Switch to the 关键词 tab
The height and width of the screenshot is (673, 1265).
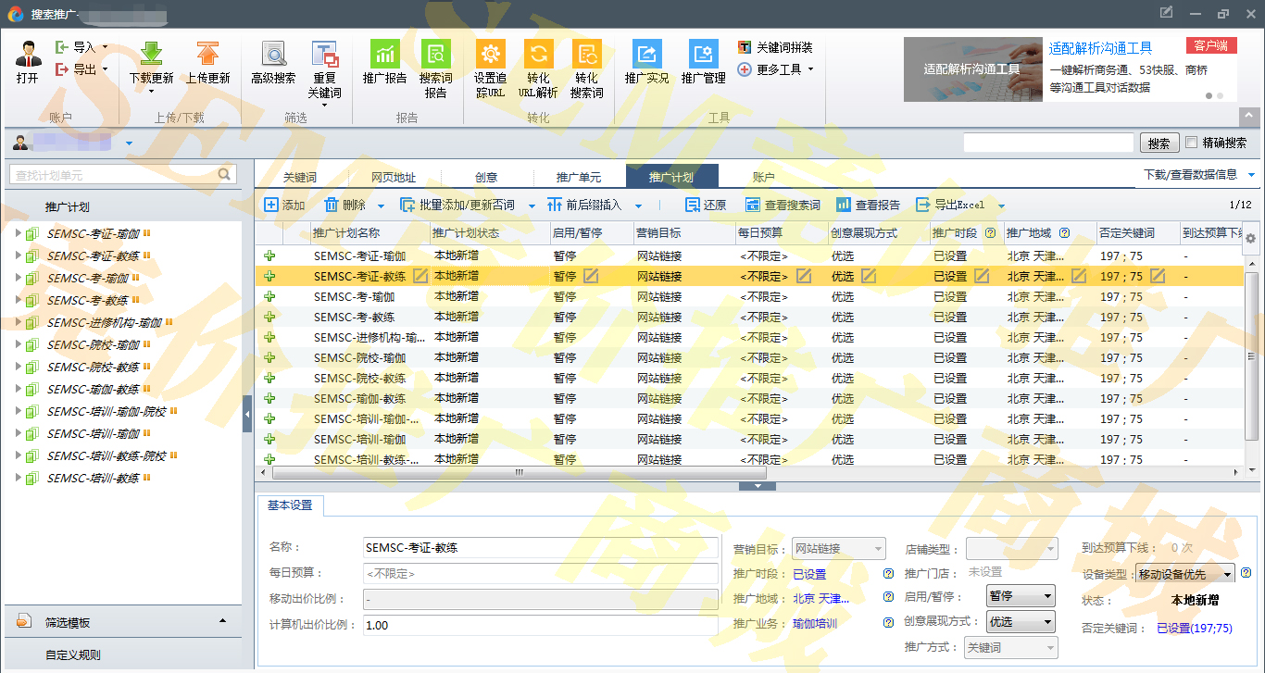click(300, 178)
